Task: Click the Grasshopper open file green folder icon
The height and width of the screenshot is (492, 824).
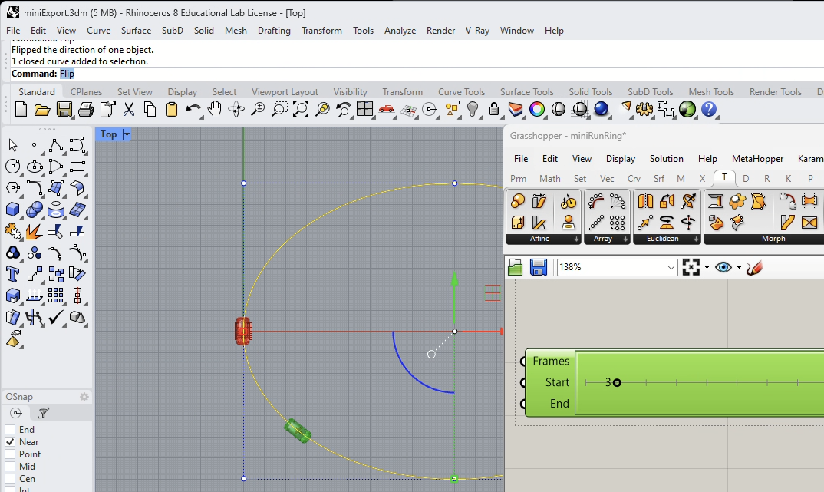Action: click(x=515, y=267)
